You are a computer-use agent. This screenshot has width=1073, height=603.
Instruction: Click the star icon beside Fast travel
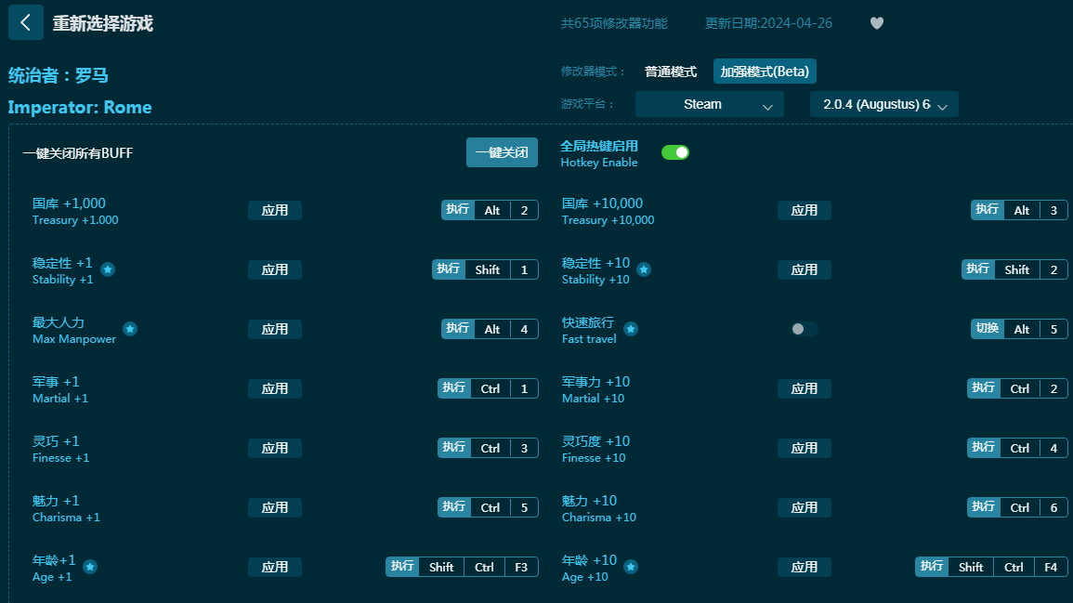point(631,329)
